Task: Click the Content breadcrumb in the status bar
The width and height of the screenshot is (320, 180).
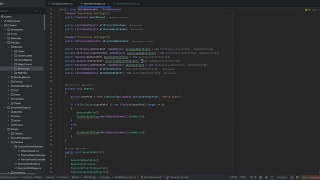Action: [63, 177]
